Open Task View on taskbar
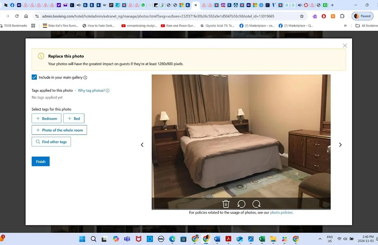 coord(104,239)
